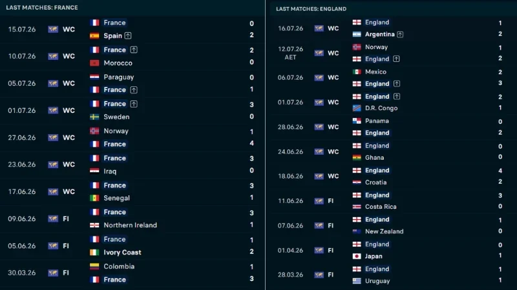Click the Sweden flag icon

click(x=94, y=117)
